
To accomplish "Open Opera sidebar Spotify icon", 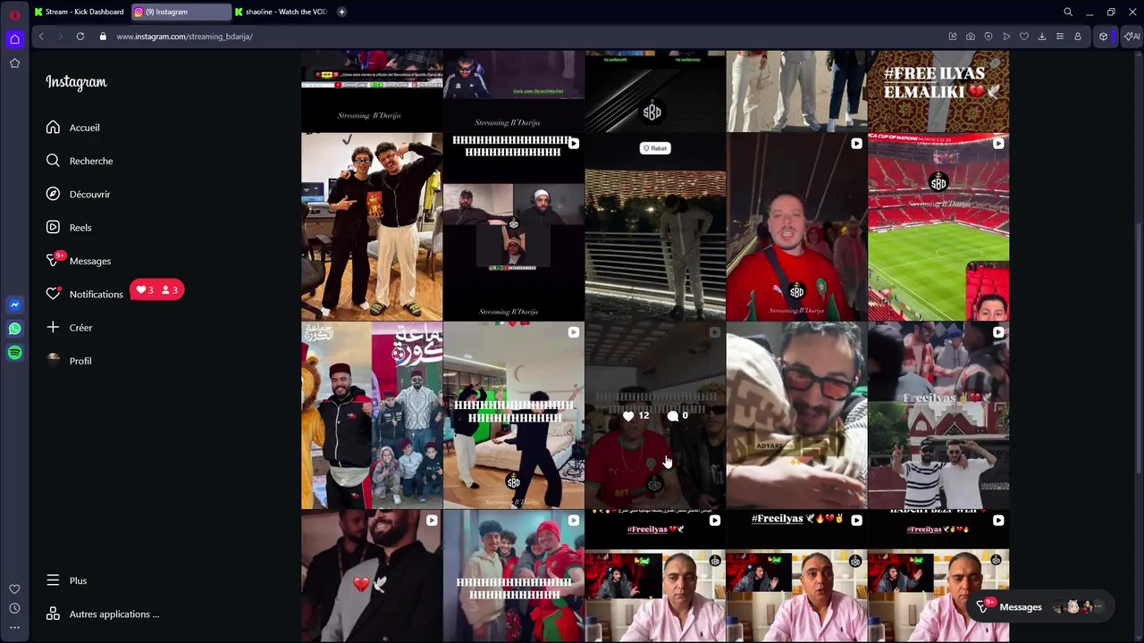I will click(14, 353).
